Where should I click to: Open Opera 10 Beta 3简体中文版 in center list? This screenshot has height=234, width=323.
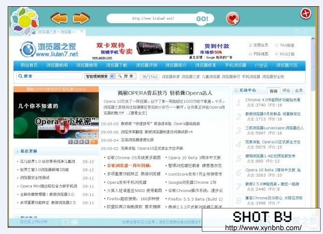coord(195,158)
